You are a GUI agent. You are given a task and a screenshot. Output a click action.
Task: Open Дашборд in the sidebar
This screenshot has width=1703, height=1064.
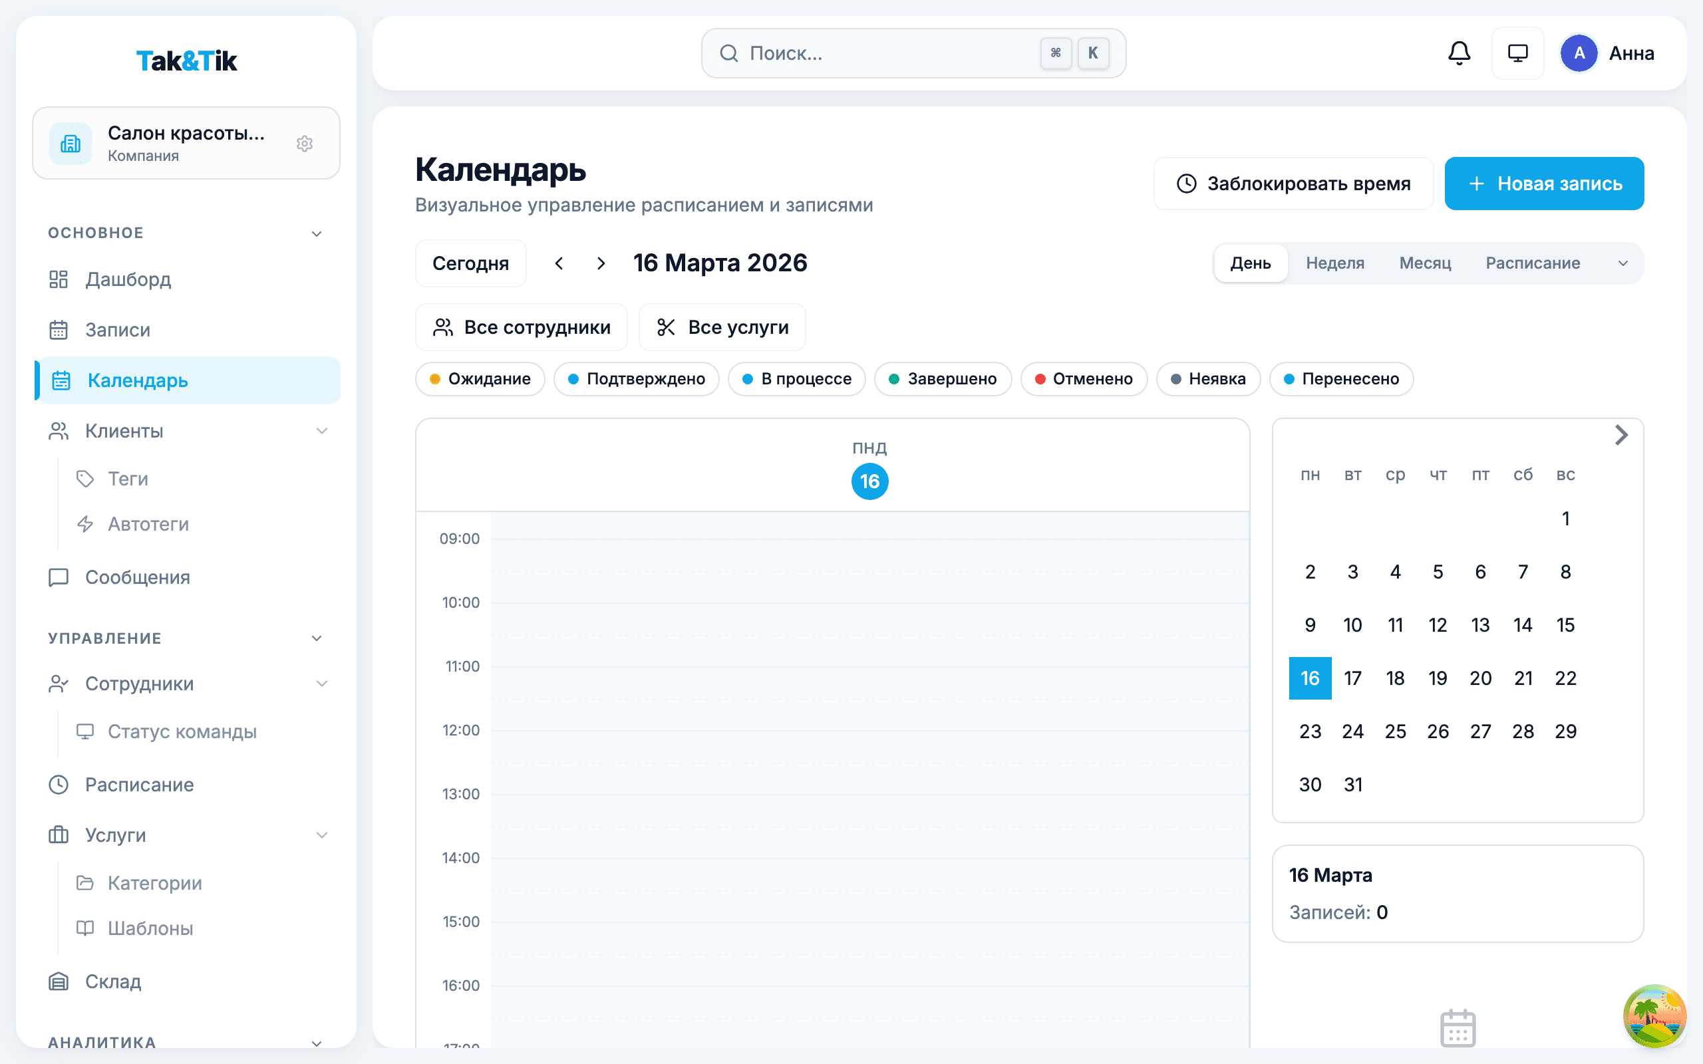[x=128, y=279]
